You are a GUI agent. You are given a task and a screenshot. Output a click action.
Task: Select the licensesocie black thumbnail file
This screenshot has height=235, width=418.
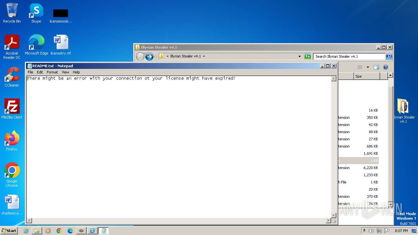point(60,16)
